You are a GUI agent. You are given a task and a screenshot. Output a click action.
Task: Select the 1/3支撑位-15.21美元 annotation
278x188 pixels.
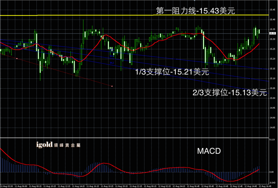pyautogui.click(x=172, y=72)
